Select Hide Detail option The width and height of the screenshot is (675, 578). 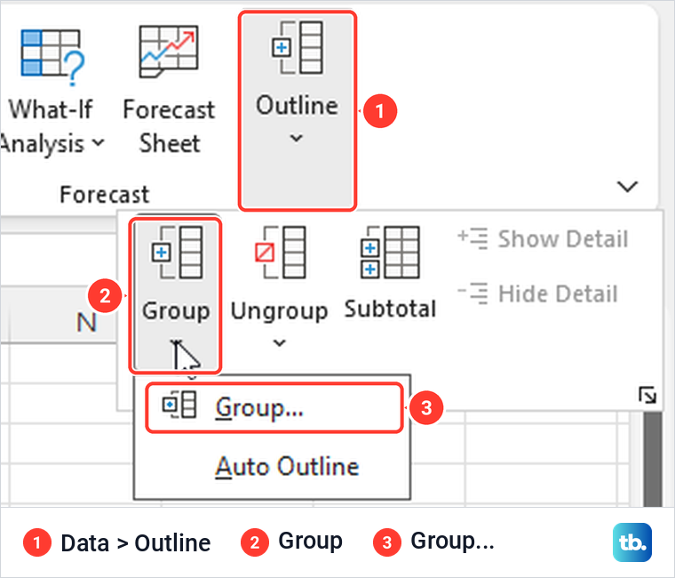(537, 294)
